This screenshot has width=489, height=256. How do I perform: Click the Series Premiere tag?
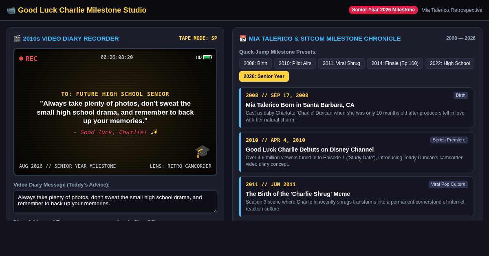449,140
